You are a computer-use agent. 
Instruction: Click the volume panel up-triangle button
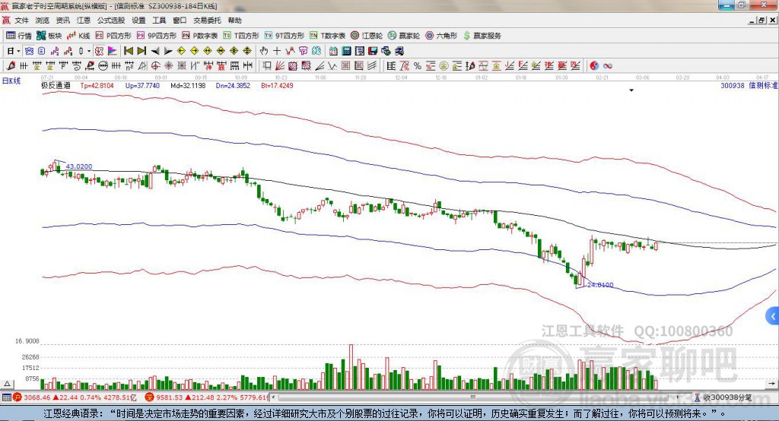click(x=7, y=385)
